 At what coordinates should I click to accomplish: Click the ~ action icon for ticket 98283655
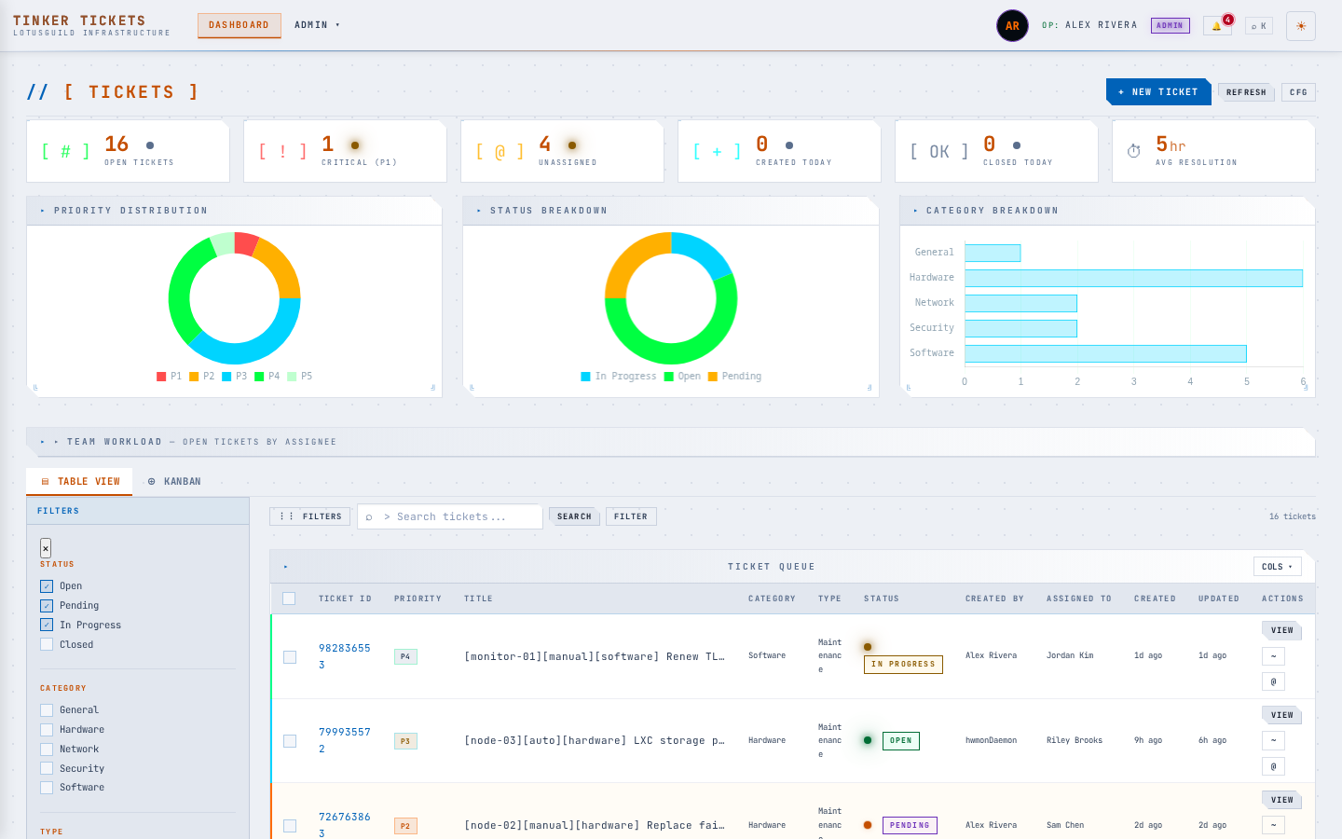pos(1273,656)
